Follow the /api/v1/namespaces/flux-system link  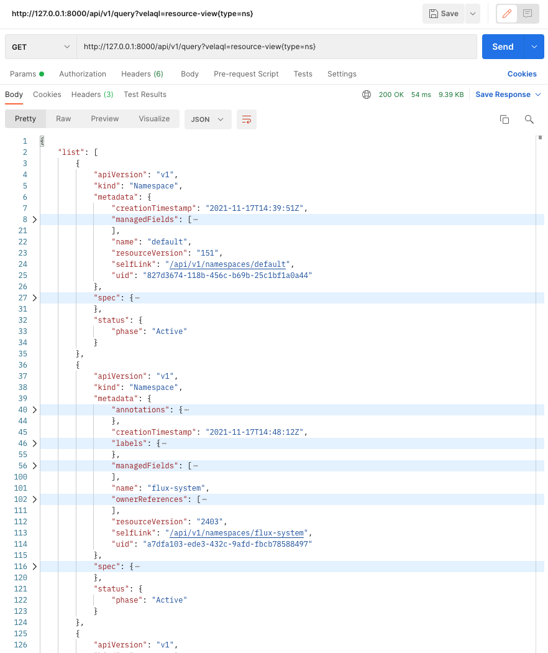(x=236, y=532)
